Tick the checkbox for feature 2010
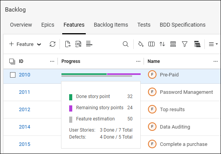The height and width of the screenshot is (154, 221). pyautogui.click(x=13, y=75)
